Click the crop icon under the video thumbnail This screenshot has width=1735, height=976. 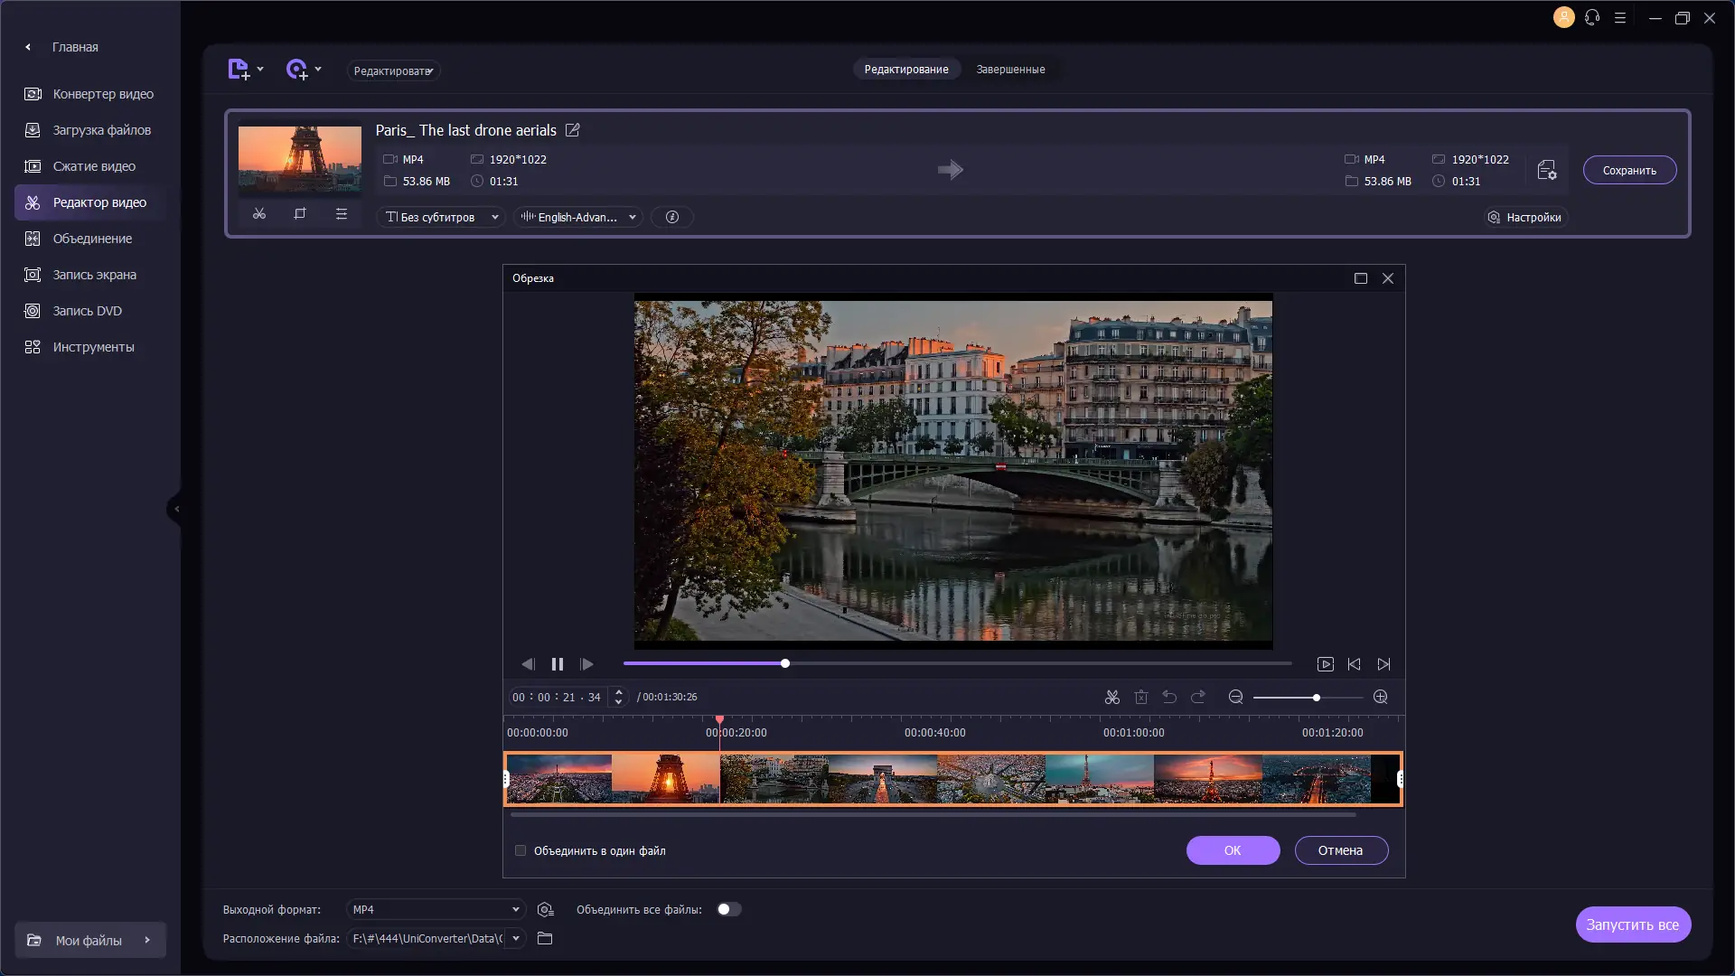(x=300, y=214)
